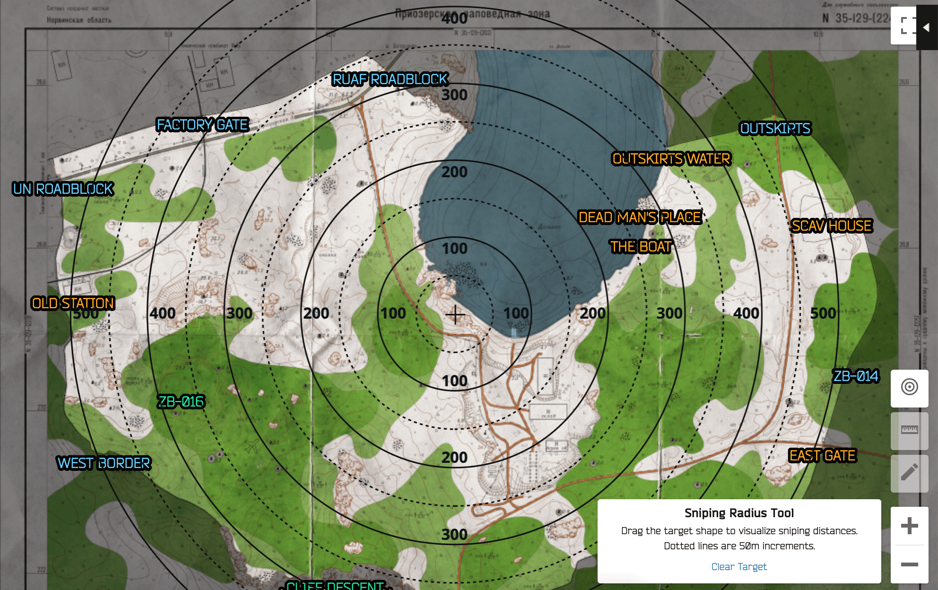This screenshot has height=590, width=938.
Task: Click the FACTORY GATE extract label
Action: click(202, 125)
